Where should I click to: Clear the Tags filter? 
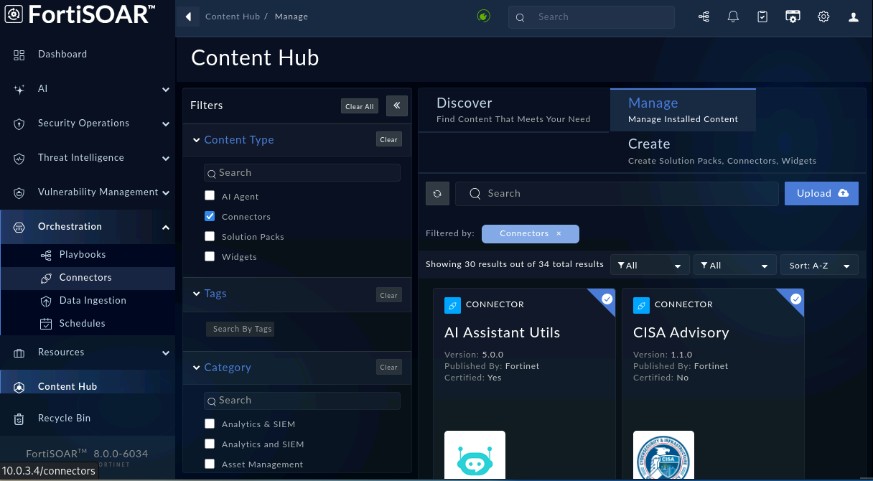[x=389, y=295]
